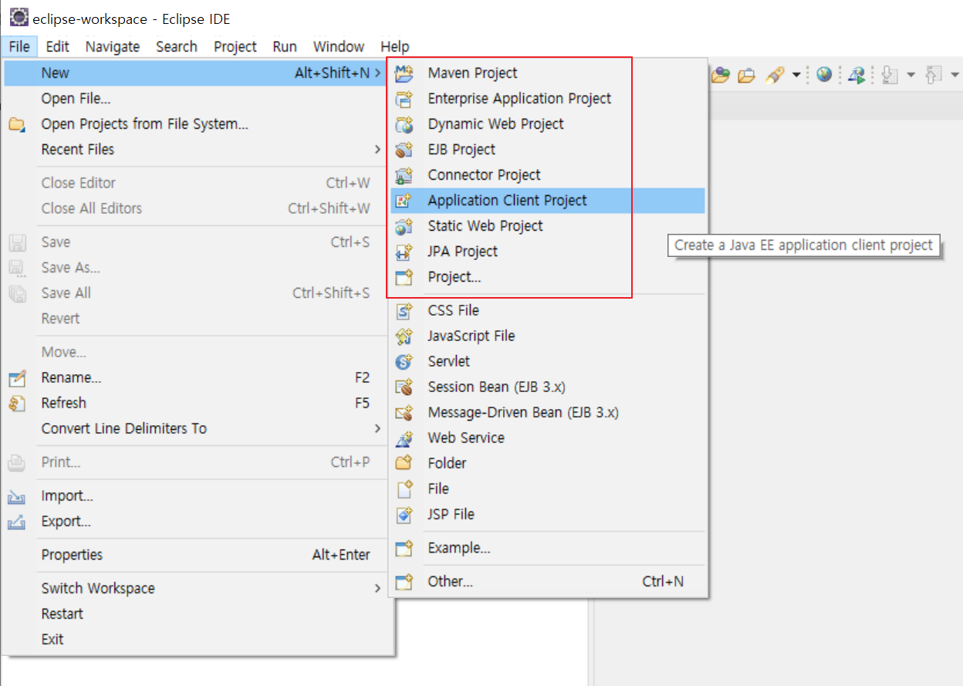
Task: Expand the Convert Line Delimiters To submenu
Action: tap(200, 429)
